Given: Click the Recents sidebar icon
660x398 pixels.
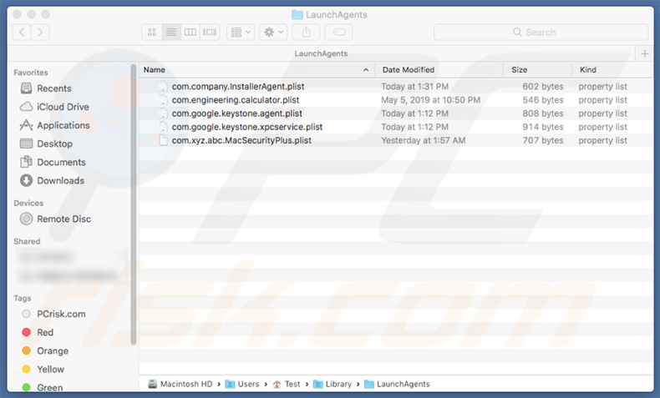Looking at the screenshot, I should click(26, 88).
